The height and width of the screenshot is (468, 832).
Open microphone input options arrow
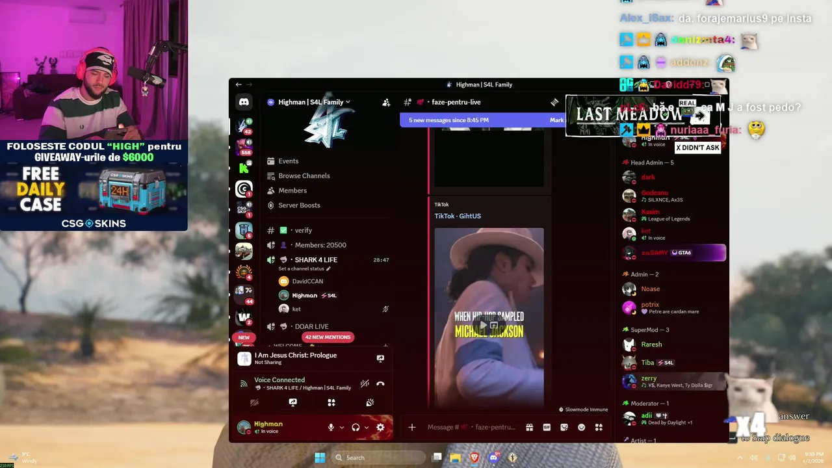341,427
